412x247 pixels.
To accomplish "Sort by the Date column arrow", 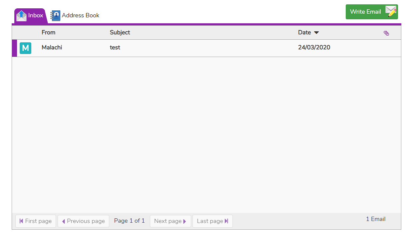I will (316, 33).
